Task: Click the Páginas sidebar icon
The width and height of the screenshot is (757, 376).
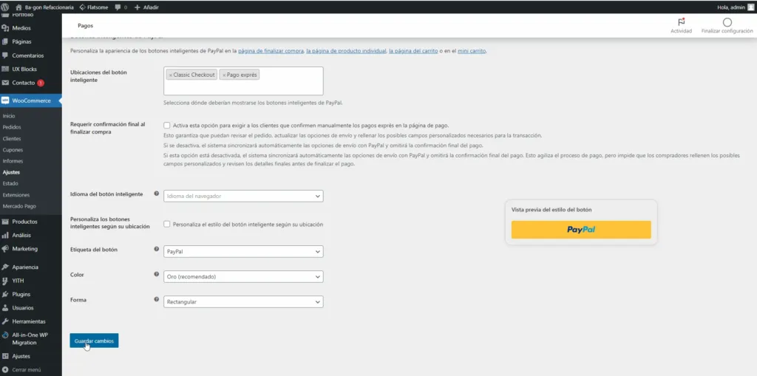Action: [5, 42]
